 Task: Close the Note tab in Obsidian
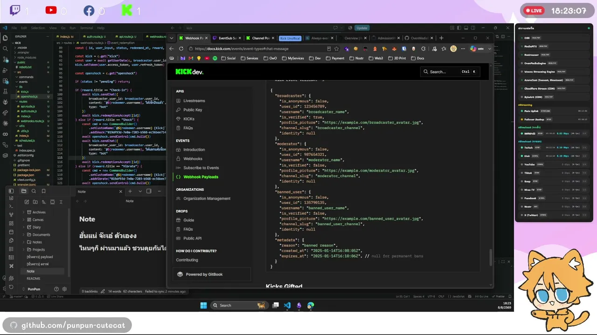pos(120,191)
